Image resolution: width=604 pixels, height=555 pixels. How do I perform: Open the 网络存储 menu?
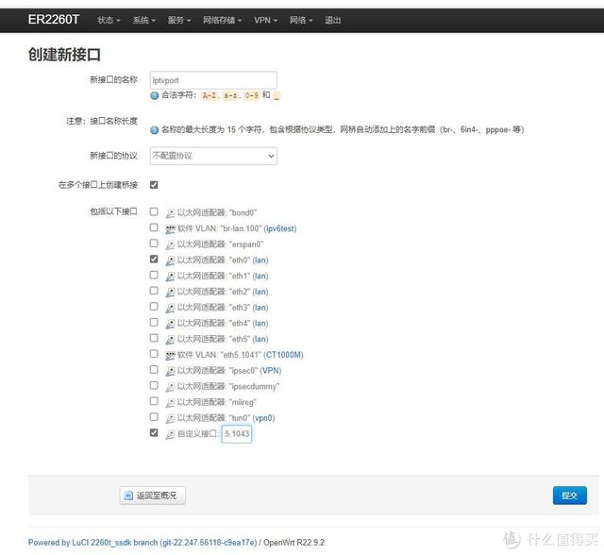pos(222,20)
